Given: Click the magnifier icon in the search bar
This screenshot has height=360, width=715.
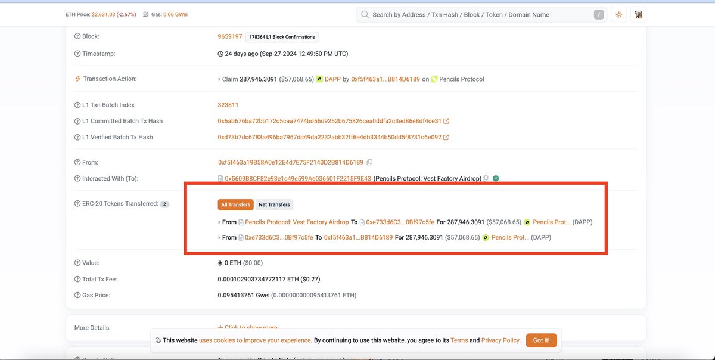Looking at the screenshot, I should pos(365,15).
